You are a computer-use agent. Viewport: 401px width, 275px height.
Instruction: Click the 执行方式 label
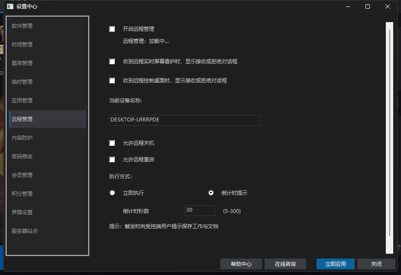pyautogui.click(x=120, y=177)
